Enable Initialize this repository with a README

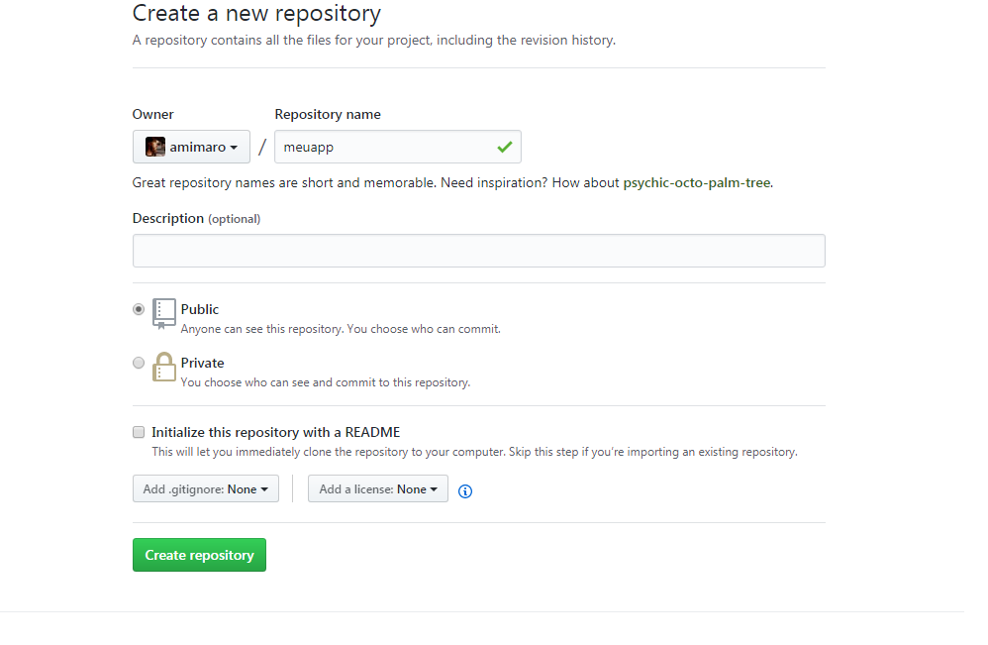(139, 432)
